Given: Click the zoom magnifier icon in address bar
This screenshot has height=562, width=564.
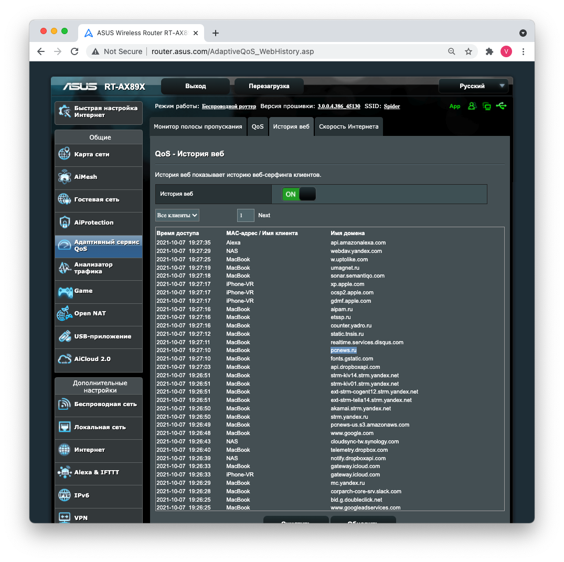Looking at the screenshot, I should point(451,51).
